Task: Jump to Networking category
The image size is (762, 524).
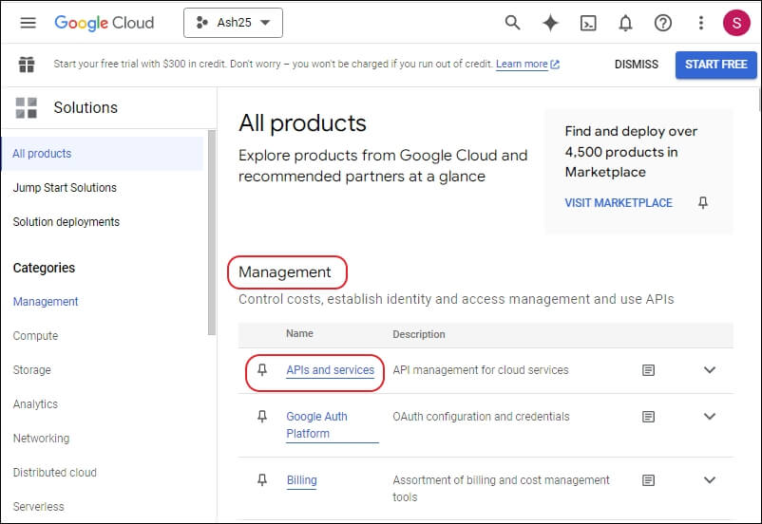Action: (41, 438)
